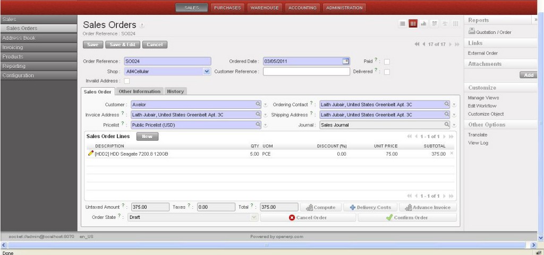Open the PURCHASES top menu
This screenshot has width=544, height=255.
click(227, 7)
